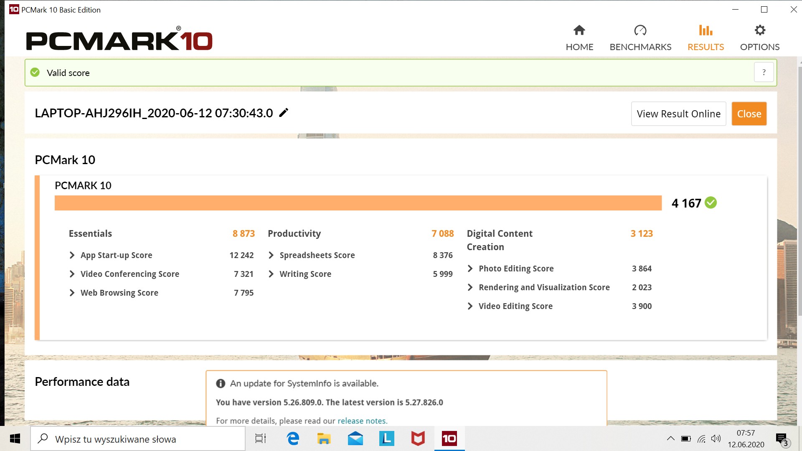Click the green check beside score 4 167
The width and height of the screenshot is (802, 451).
coord(711,203)
